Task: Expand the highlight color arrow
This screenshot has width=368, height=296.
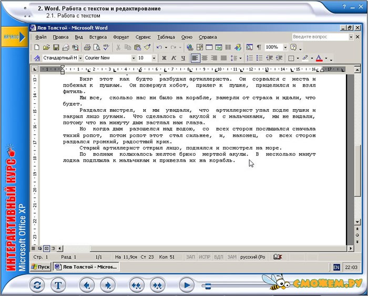Action: 312,58
